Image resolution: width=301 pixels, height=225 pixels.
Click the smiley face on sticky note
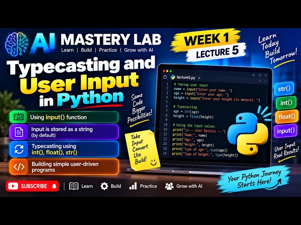pos(153,163)
